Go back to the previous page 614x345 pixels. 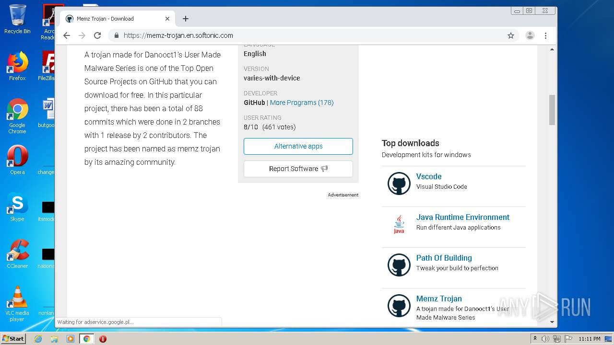click(67, 35)
